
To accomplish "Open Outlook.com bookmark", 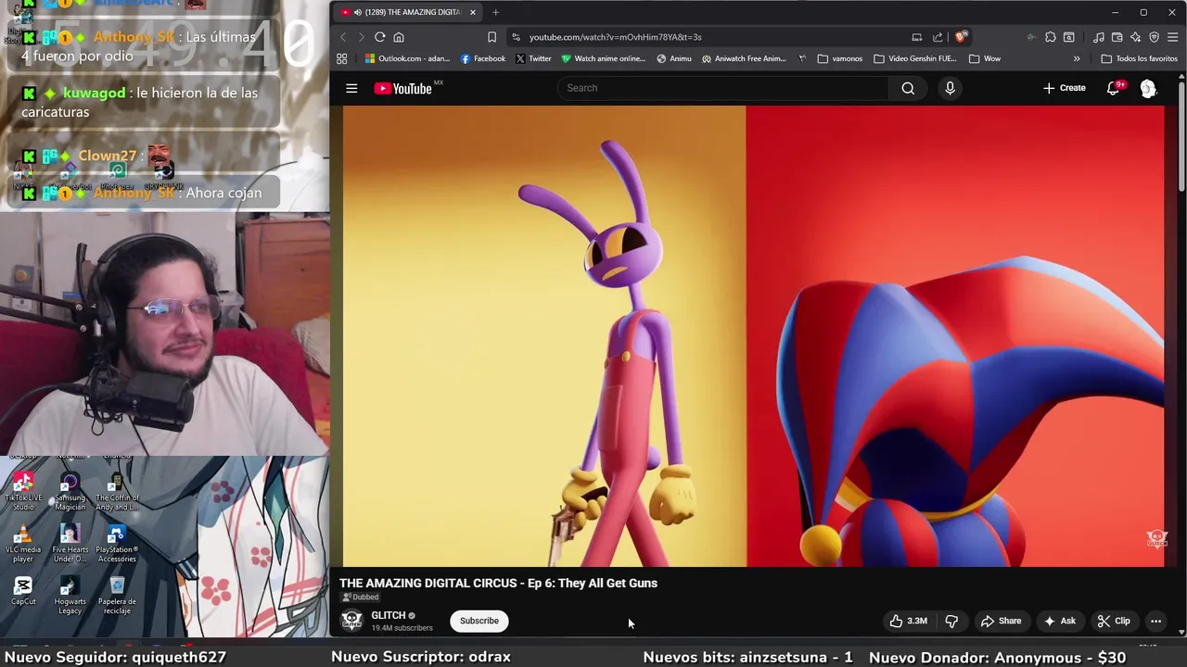I will 407,58.
